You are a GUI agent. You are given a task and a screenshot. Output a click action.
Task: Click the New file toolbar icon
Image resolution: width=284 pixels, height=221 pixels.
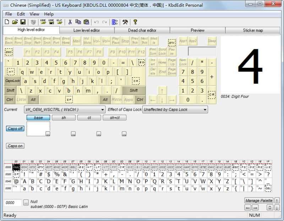click(7, 22)
